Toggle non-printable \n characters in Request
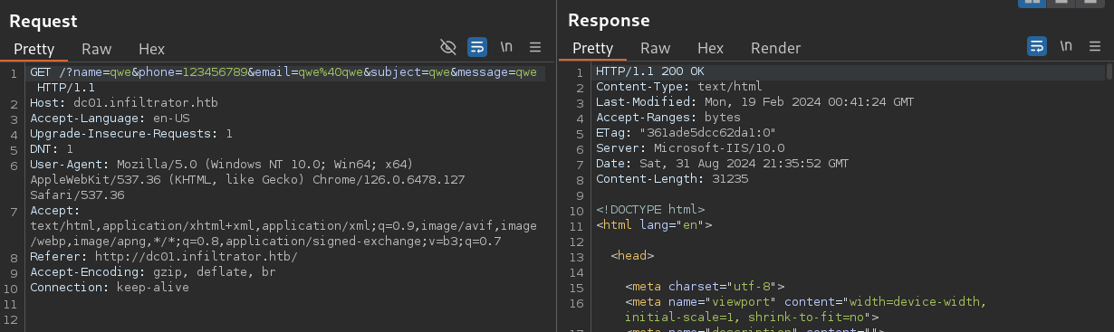Screen dimensions: 1114x332 507,47
